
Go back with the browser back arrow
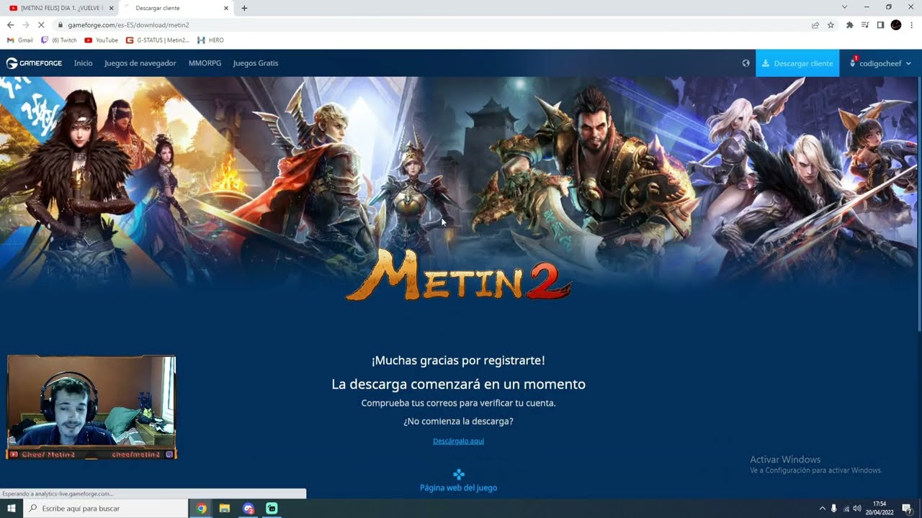10,24
